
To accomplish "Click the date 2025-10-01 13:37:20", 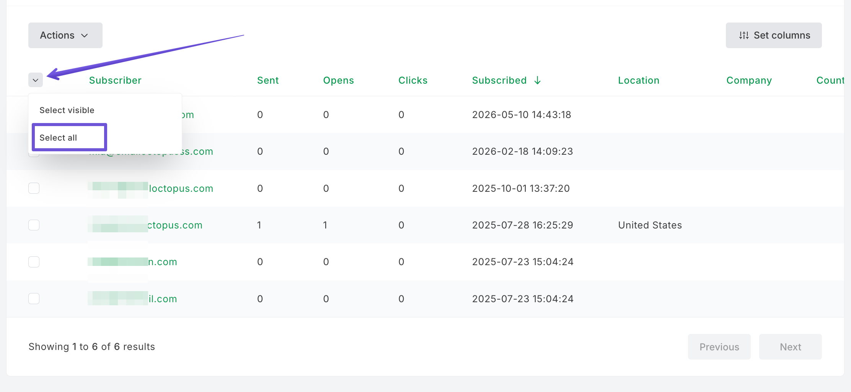I will pyautogui.click(x=521, y=188).
